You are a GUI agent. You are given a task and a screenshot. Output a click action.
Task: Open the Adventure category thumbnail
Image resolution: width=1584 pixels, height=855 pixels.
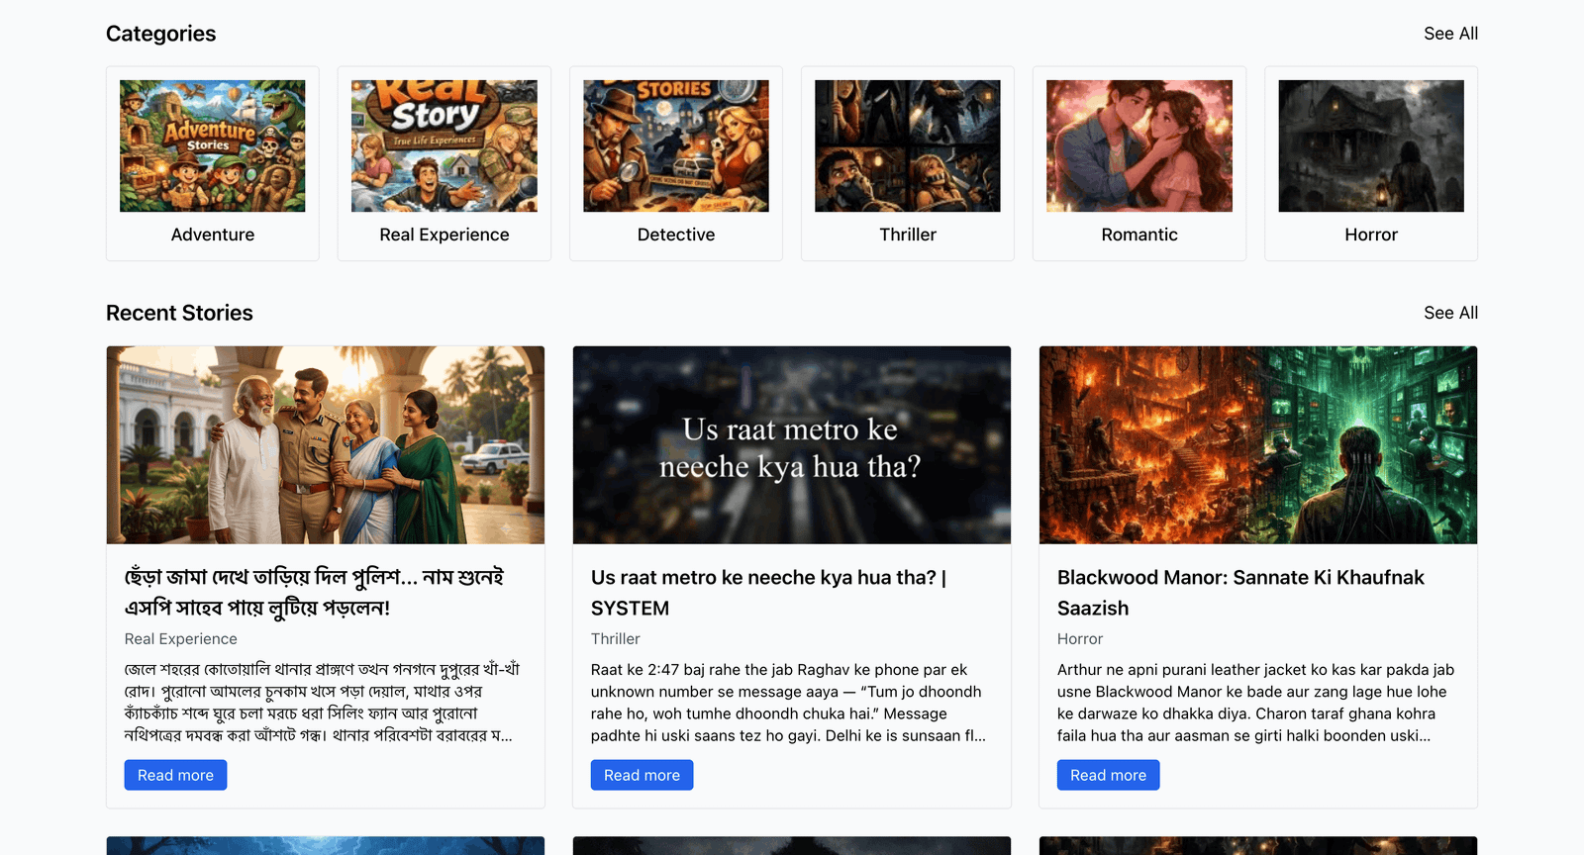coord(213,145)
